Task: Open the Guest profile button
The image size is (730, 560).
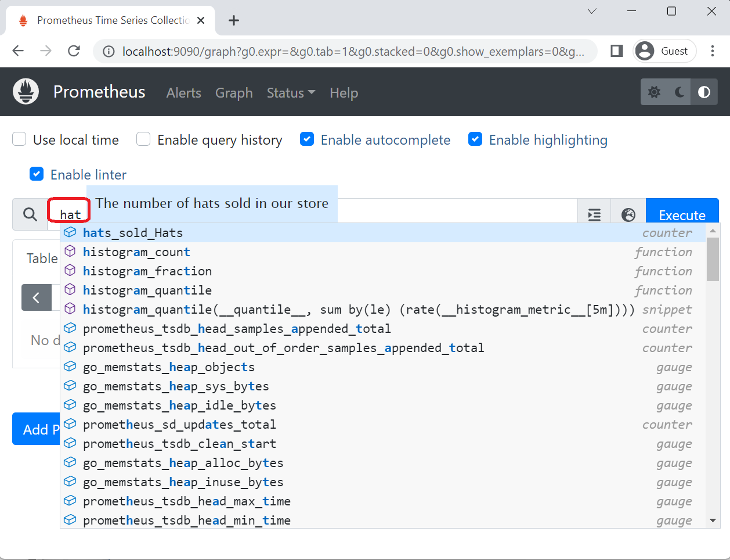Action: pyautogui.click(x=663, y=51)
